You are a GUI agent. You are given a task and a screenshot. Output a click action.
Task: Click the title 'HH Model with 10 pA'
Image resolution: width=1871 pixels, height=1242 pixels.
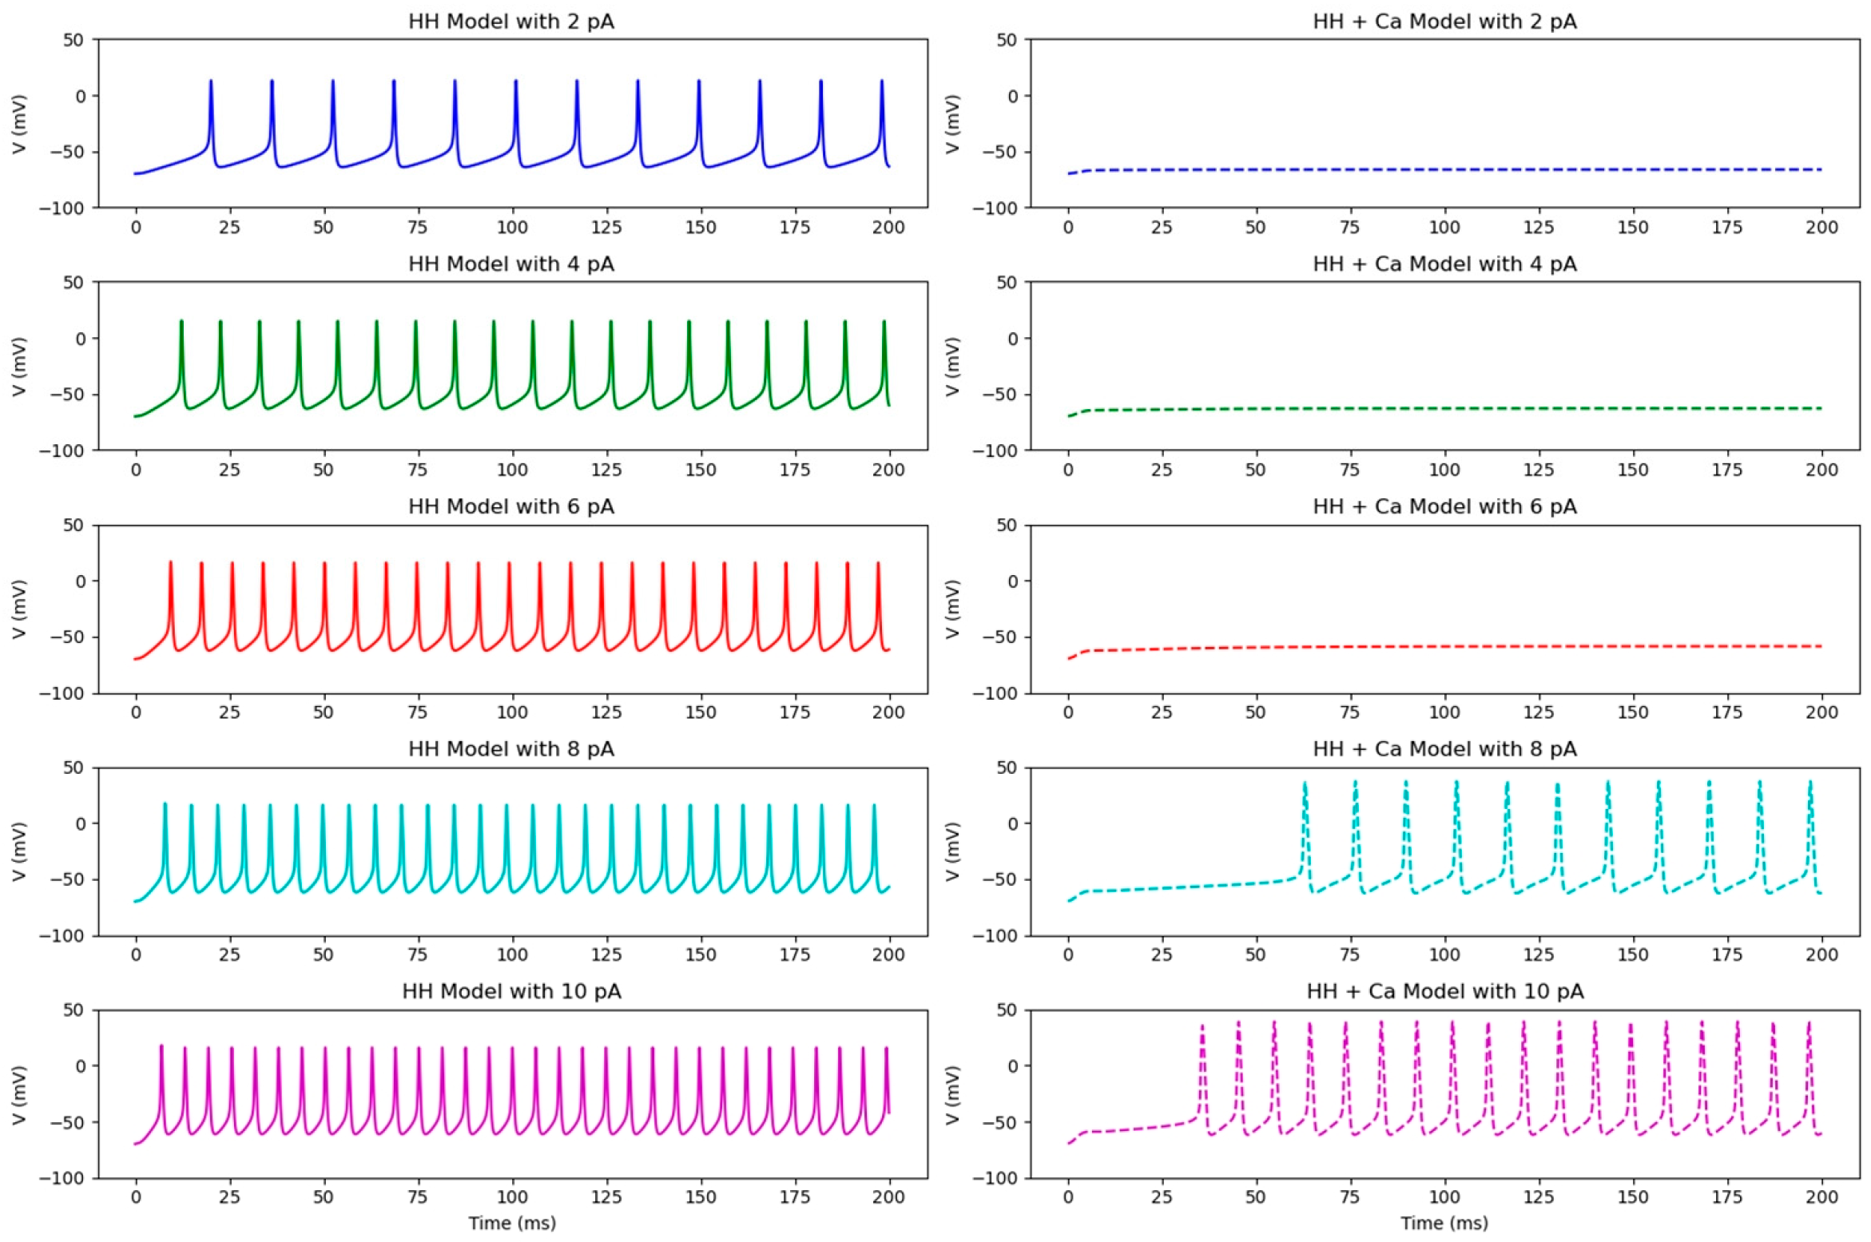click(x=511, y=992)
